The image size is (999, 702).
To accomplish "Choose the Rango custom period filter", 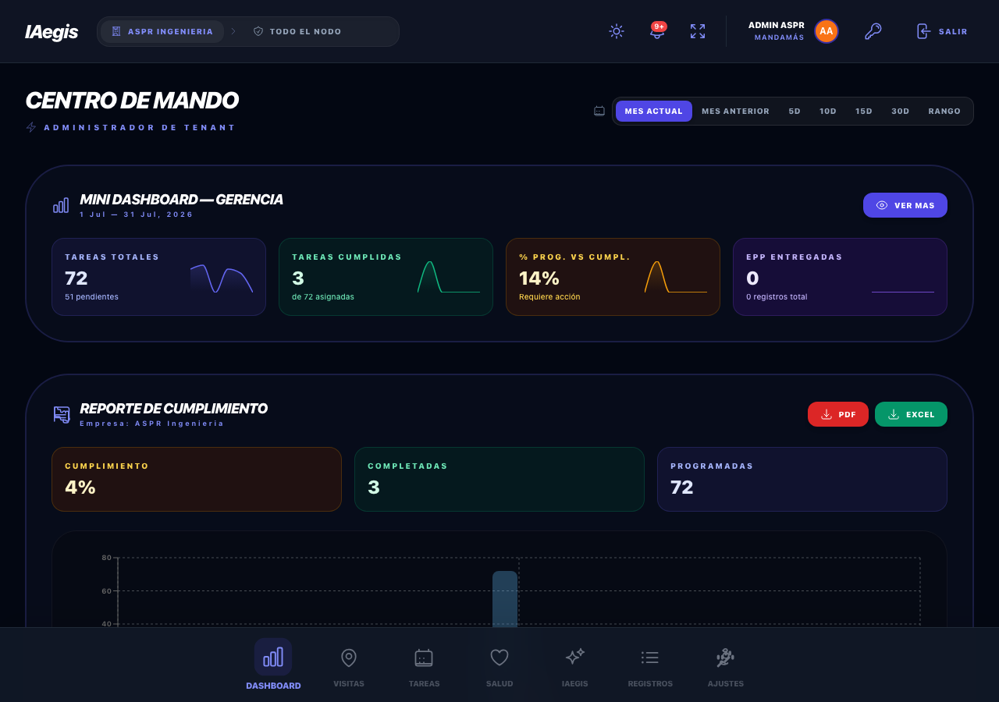I will [944, 111].
